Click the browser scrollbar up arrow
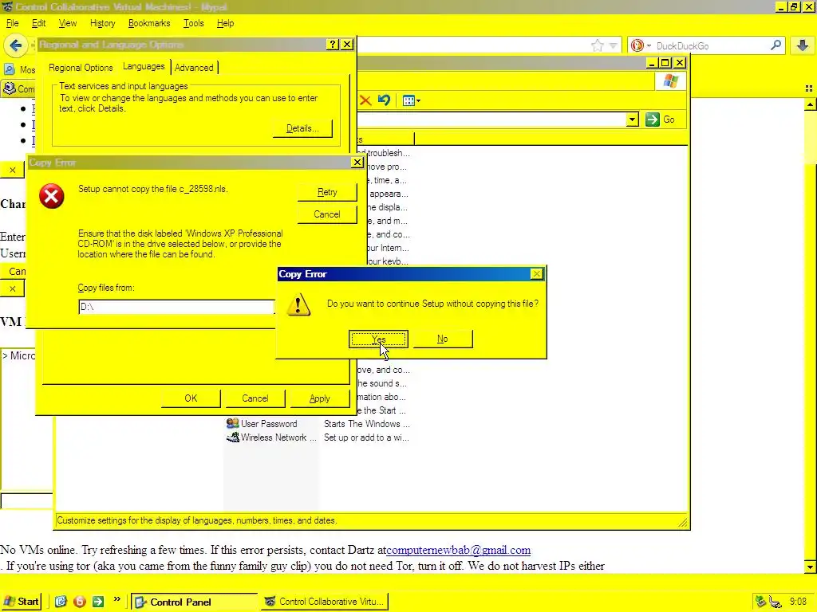Screen dimensions: 817x612 click(x=811, y=104)
